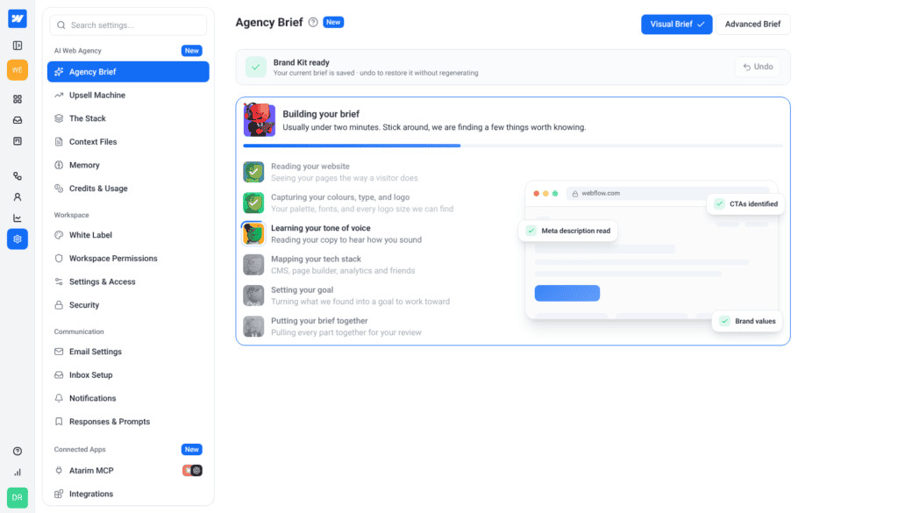Open Context Files settings
This screenshot has width=898, height=513.
pyautogui.click(x=128, y=141)
